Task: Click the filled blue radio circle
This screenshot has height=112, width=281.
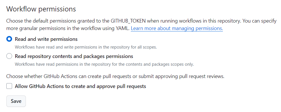Action: 9,39
